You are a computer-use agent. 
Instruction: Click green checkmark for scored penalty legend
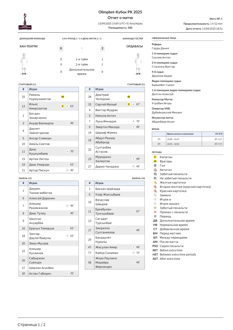tap(155, 208)
